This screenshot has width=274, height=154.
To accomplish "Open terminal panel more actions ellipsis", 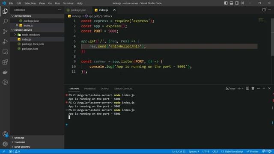I will [x=259, y=89].
